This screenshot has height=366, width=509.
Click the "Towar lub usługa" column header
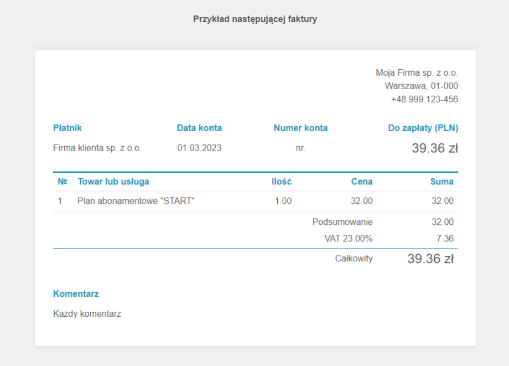113,182
